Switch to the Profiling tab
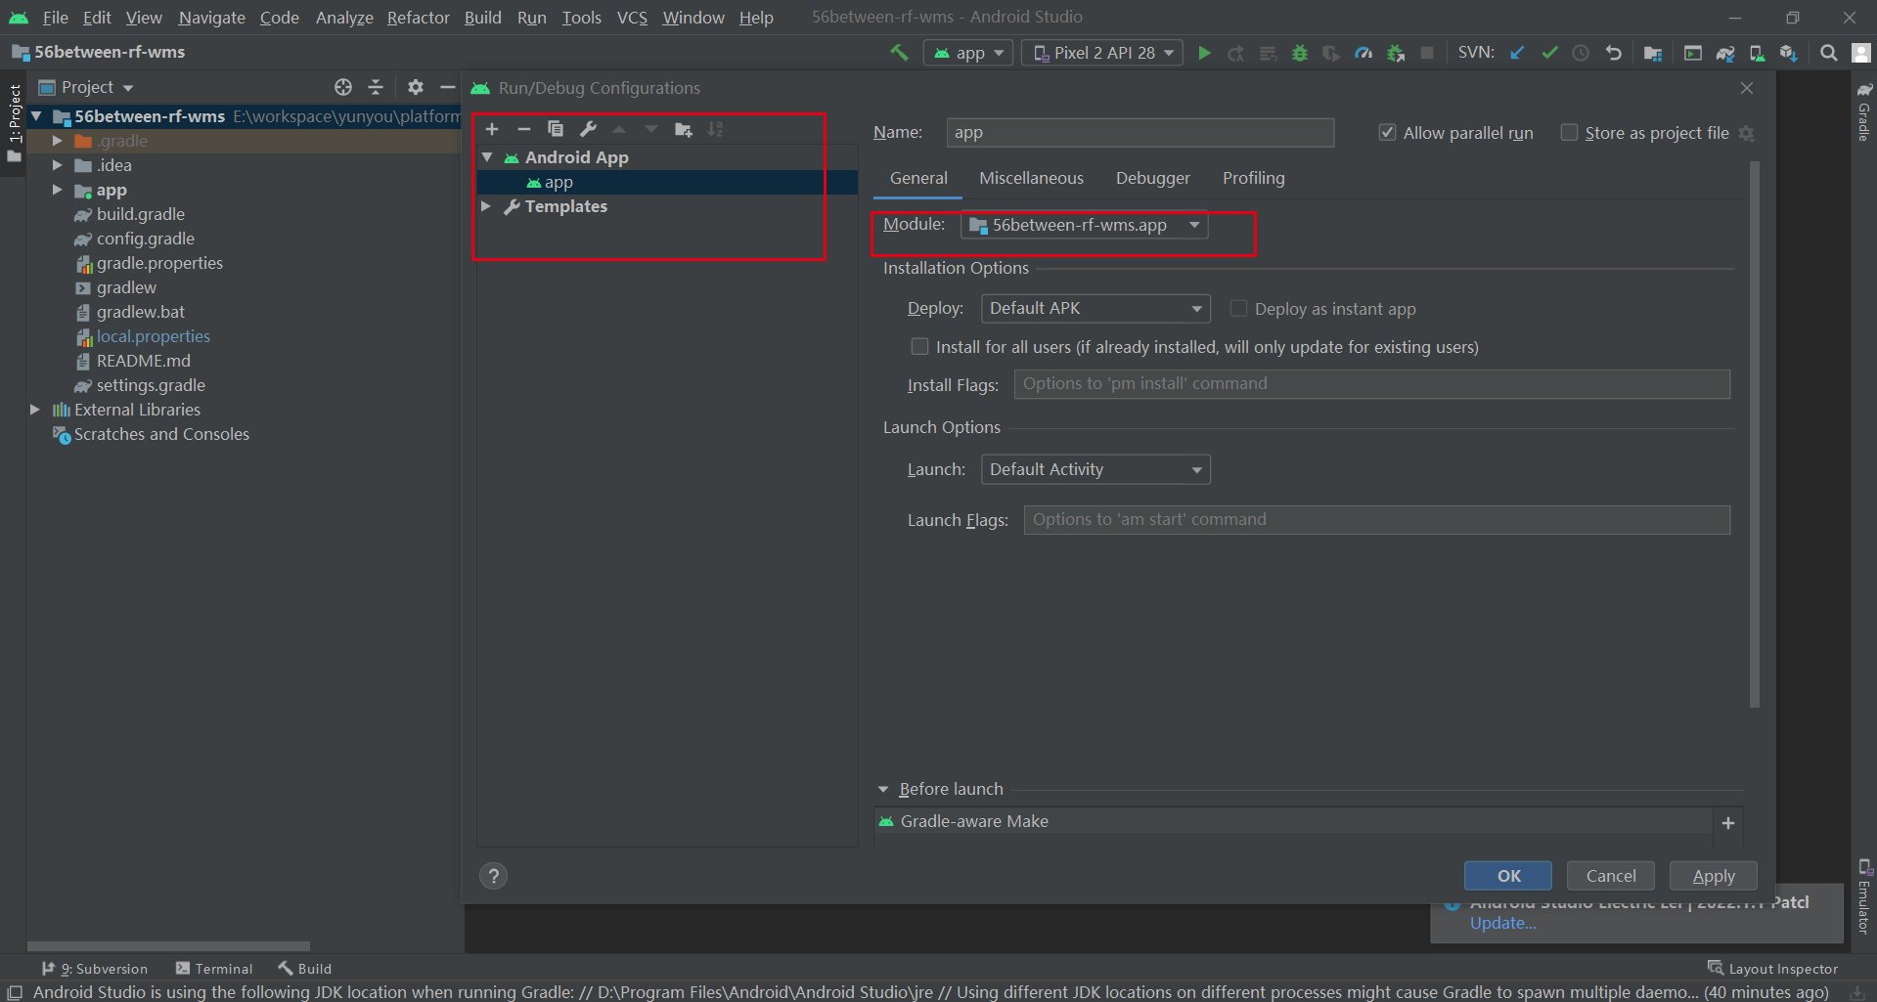Viewport: 1877px width, 1002px height. (x=1253, y=178)
